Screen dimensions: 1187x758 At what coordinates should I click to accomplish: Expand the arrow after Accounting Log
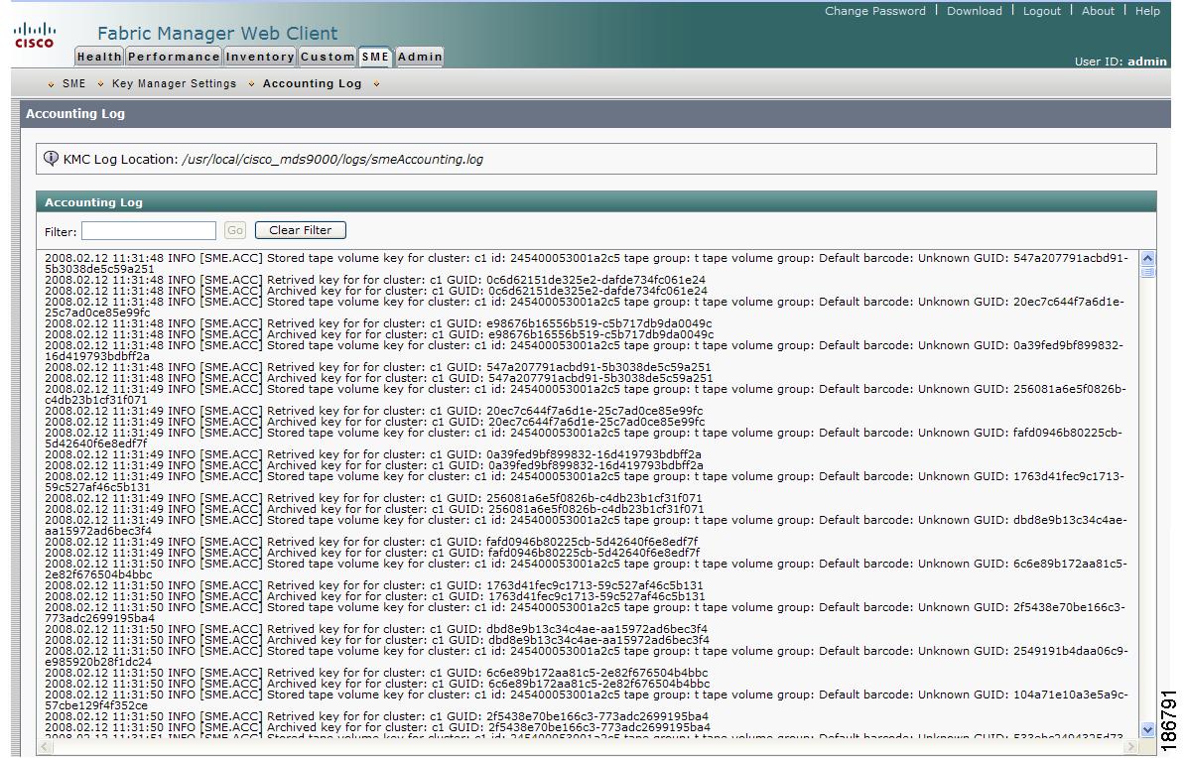click(376, 84)
